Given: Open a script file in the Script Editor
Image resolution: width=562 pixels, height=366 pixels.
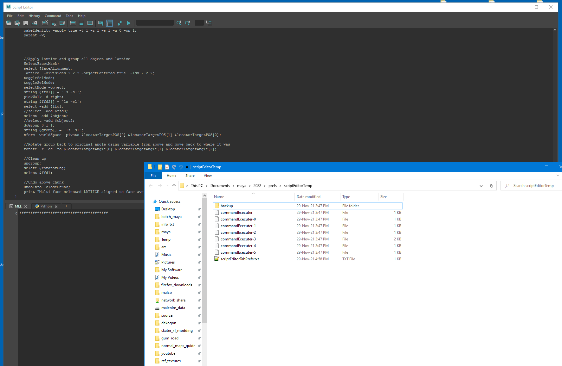Looking at the screenshot, I should coord(9,23).
